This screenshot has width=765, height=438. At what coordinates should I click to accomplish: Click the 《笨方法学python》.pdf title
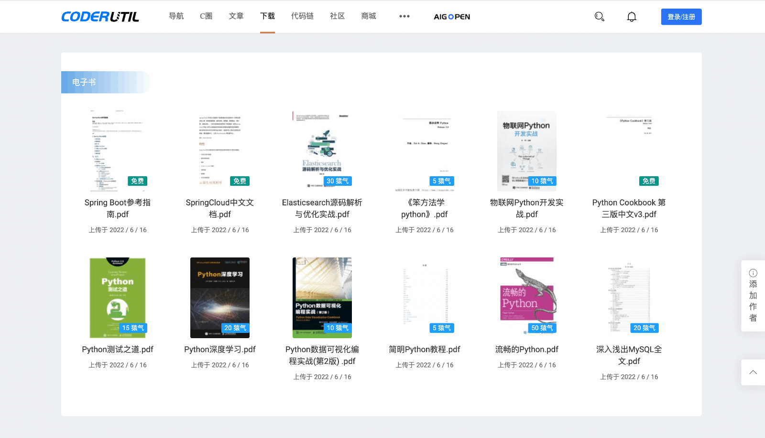[x=425, y=208]
